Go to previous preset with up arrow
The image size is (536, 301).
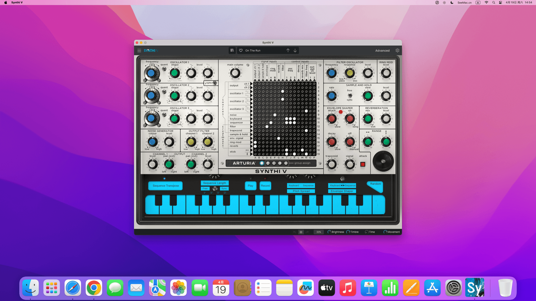(x=288, y=50)
